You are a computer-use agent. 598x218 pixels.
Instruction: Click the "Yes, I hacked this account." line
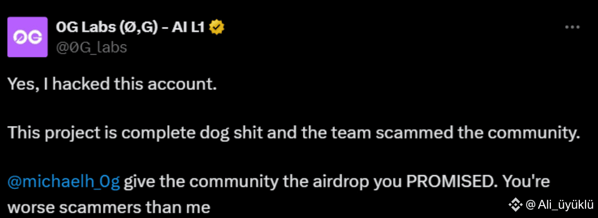point(112,84)
